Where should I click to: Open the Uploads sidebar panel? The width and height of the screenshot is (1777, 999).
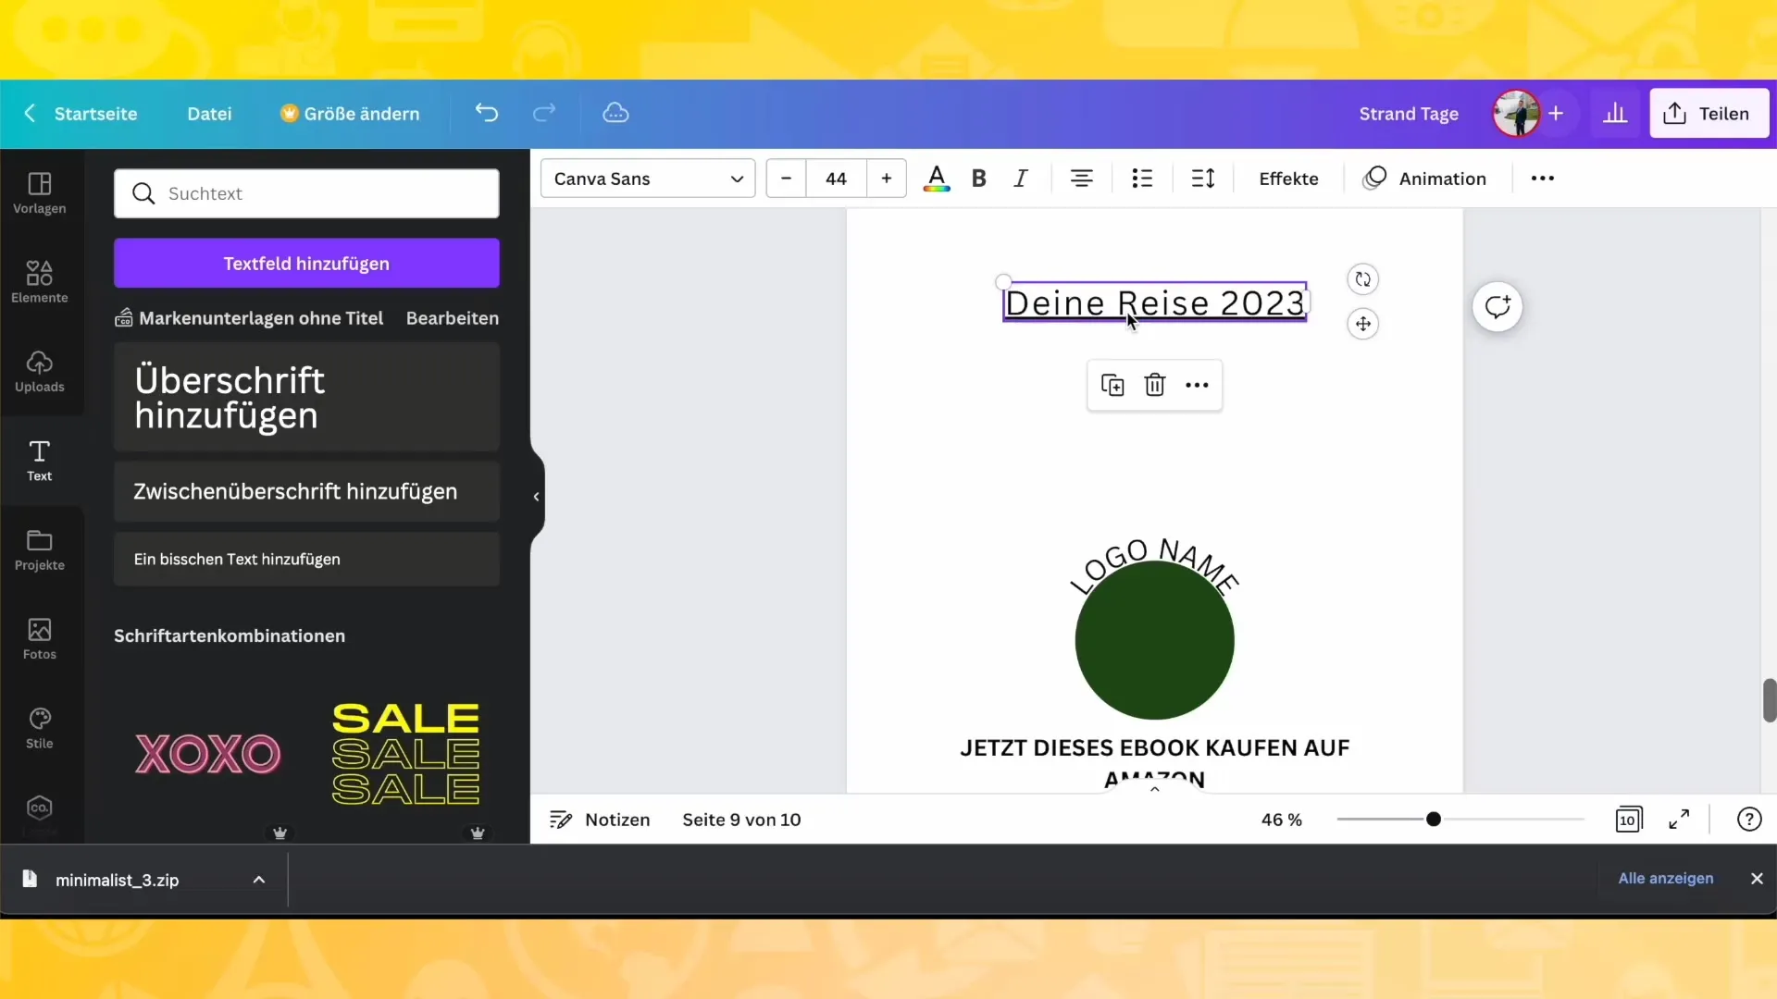pyautogui.click(x=40, y=372)
